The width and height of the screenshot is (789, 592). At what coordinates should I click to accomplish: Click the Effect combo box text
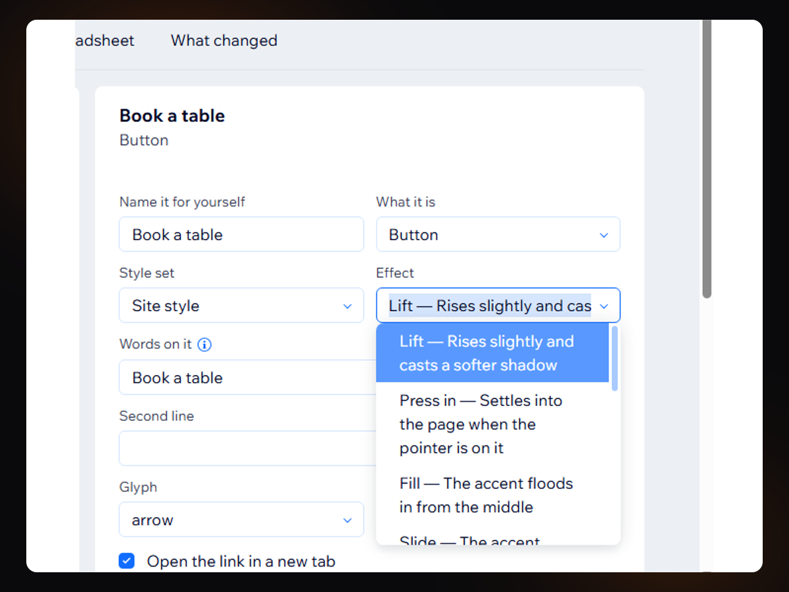[490, 306]
